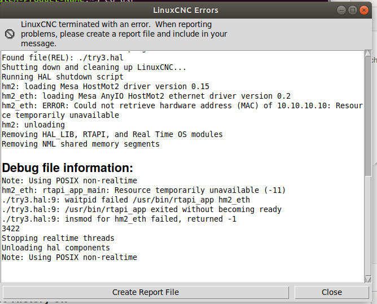377x304 pixels.
Task: Click the error stop icon beside the message
Action: [10, 34]
